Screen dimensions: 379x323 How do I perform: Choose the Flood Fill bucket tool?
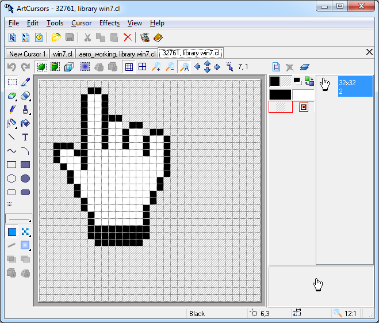pos(25,123)
